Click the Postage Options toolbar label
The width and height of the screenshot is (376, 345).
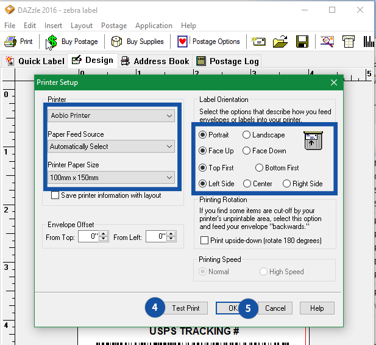tap(216, 42)
